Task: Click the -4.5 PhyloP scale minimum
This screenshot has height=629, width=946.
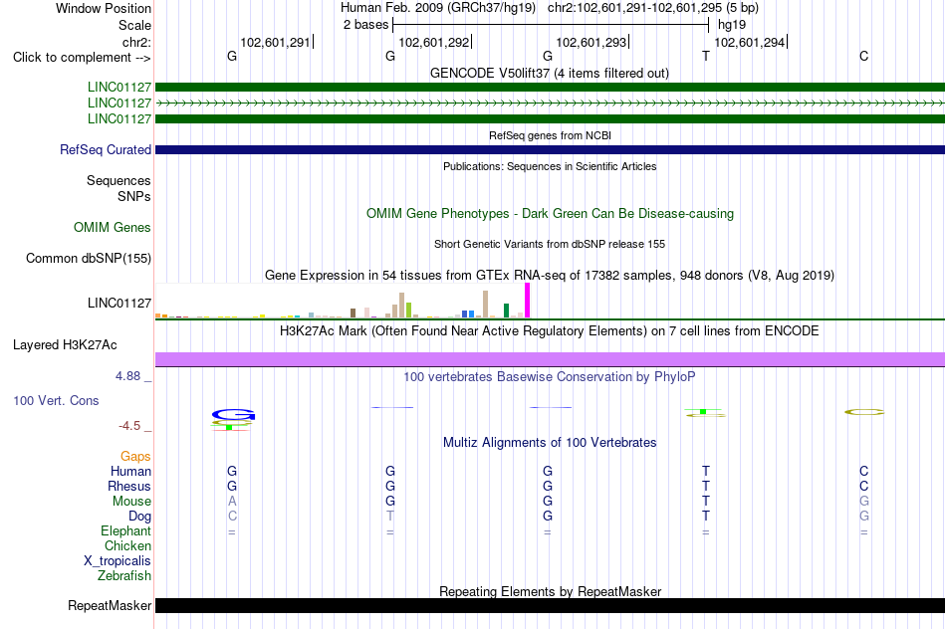Action: click(129, 426)
